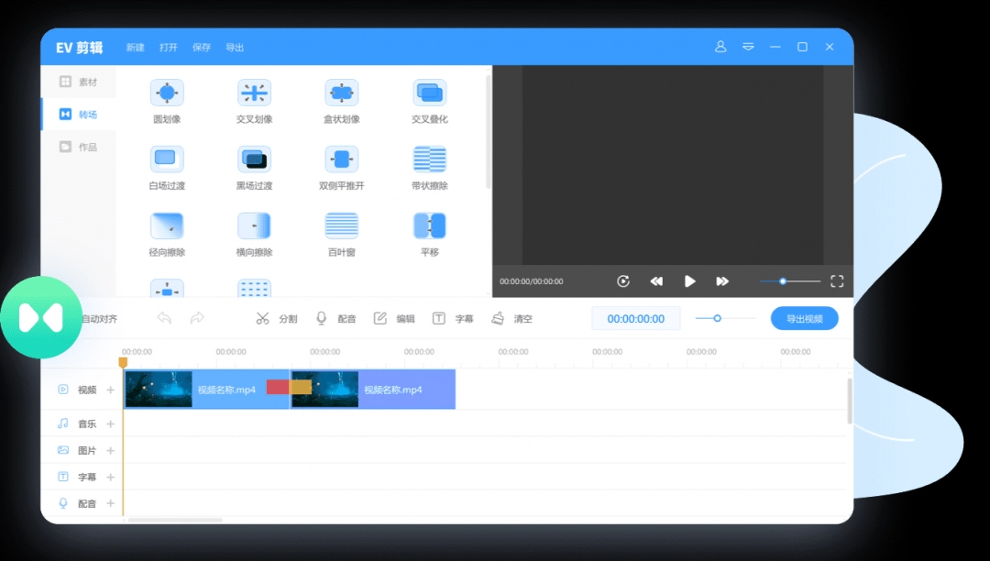Open the title bar dropdown menu icon
Screen dimensions: 990x561
748,47
